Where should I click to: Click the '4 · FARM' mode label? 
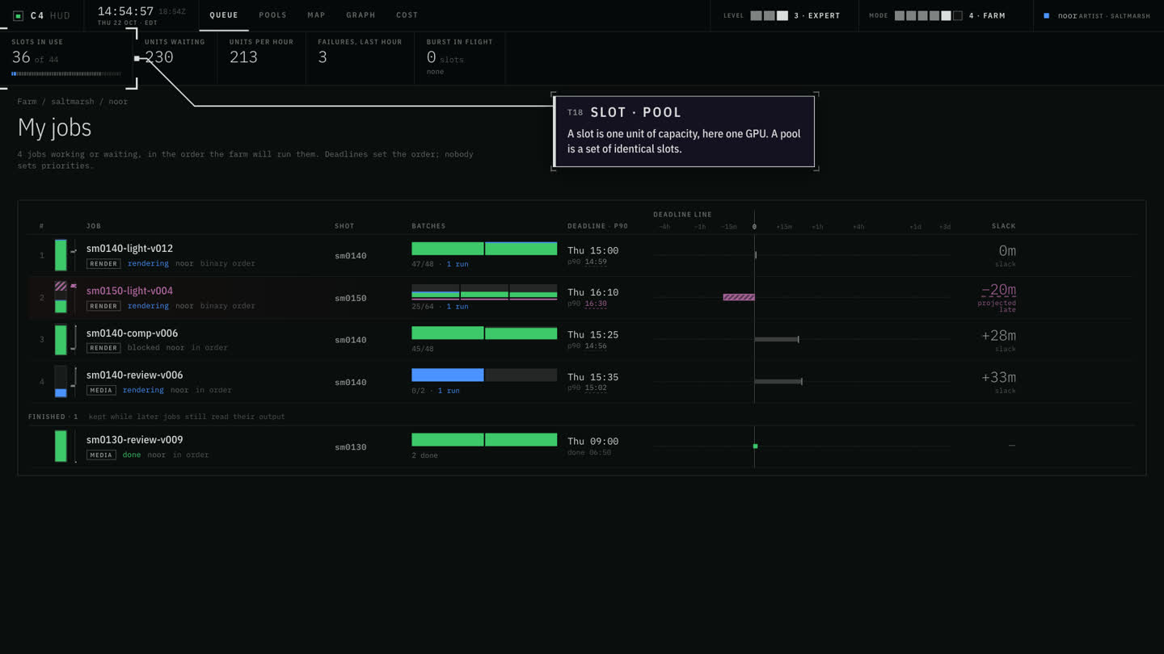[987, 15]
